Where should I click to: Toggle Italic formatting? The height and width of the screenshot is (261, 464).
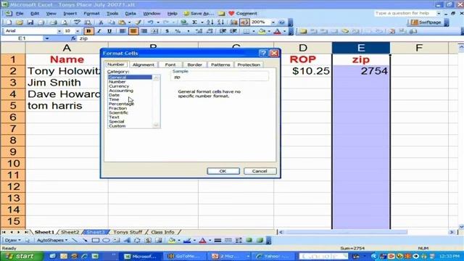(99, 31)
